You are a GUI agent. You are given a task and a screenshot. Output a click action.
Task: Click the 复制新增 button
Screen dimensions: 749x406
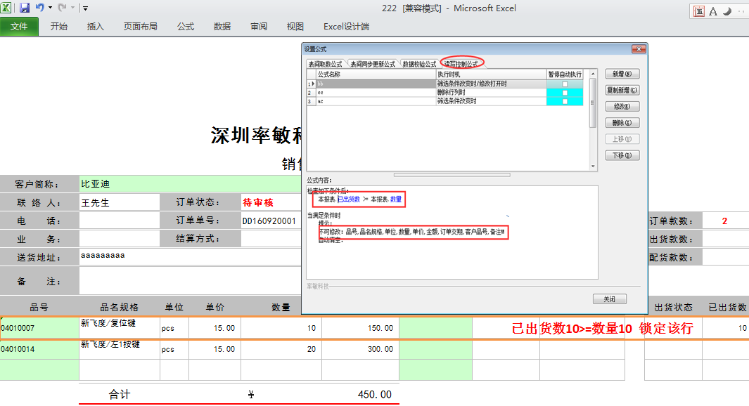coord(622,90)
